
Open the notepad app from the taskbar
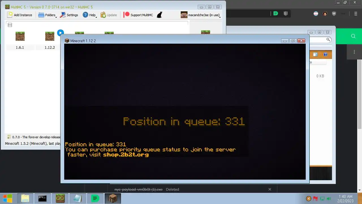pos(77,198)
